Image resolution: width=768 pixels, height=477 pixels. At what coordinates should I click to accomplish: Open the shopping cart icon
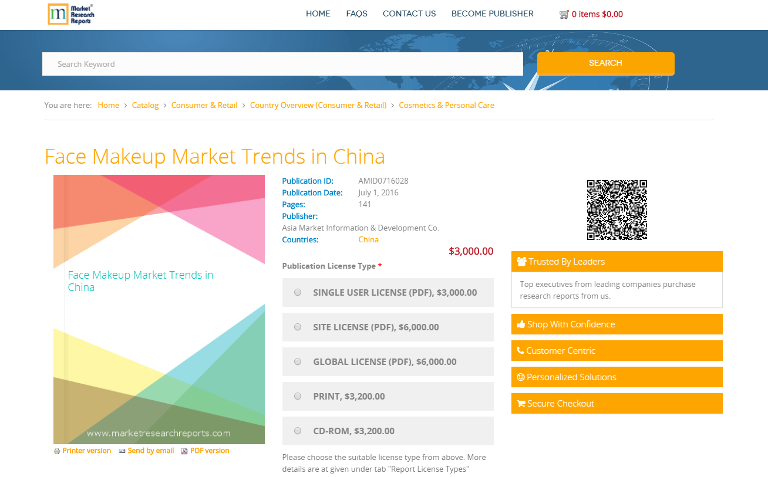(564, 14)
